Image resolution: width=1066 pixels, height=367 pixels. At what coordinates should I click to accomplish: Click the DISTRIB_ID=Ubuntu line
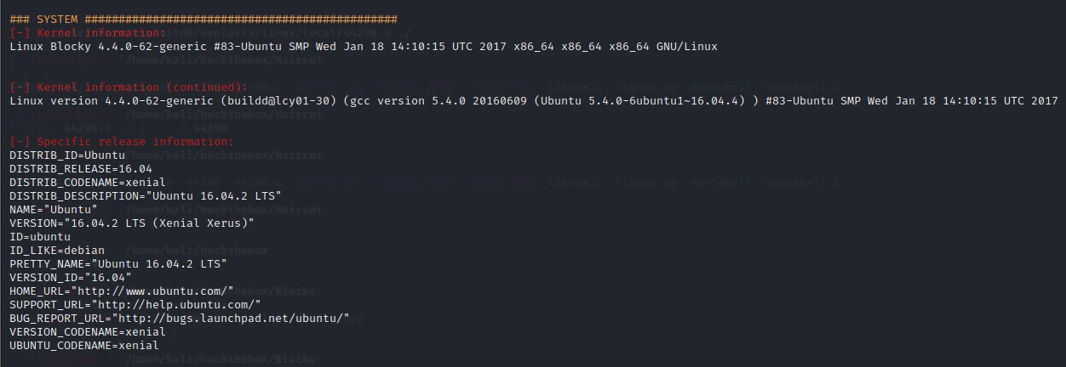(x=67, y=155)
